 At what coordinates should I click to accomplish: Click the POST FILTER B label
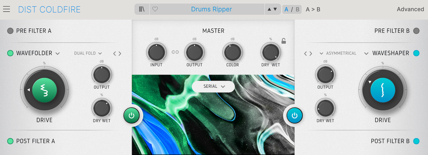pos(390,141)
